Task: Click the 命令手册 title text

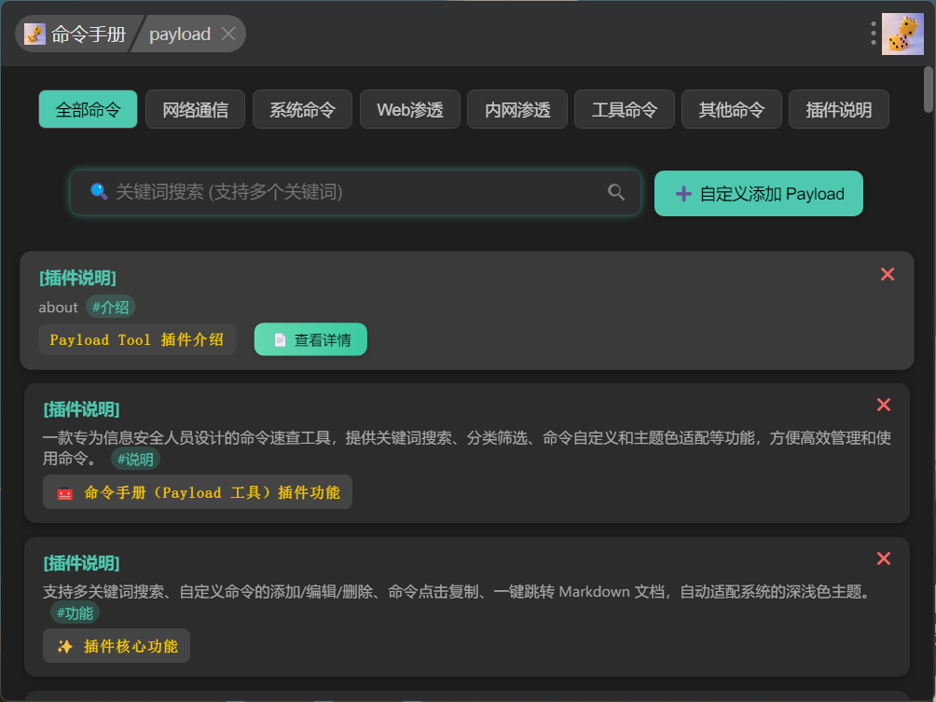Action: pos(89,34)
